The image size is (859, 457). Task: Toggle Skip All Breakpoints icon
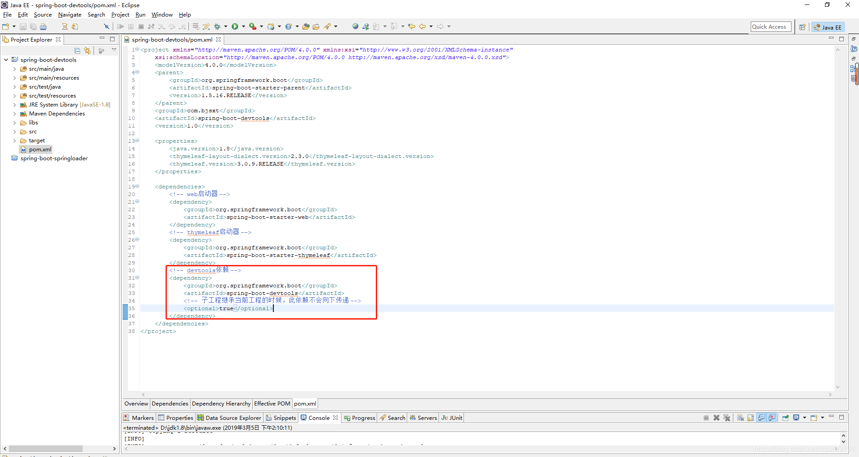click(106, 26)
